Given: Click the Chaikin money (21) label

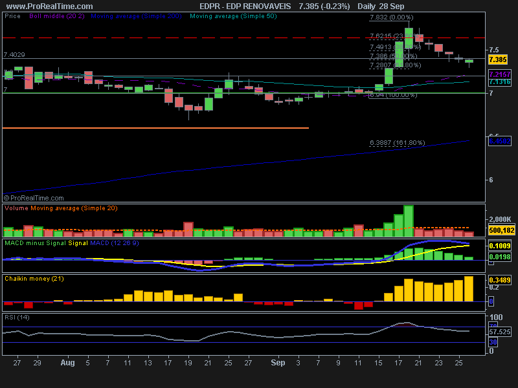Looking at the screenshot, I should [34, 279].
